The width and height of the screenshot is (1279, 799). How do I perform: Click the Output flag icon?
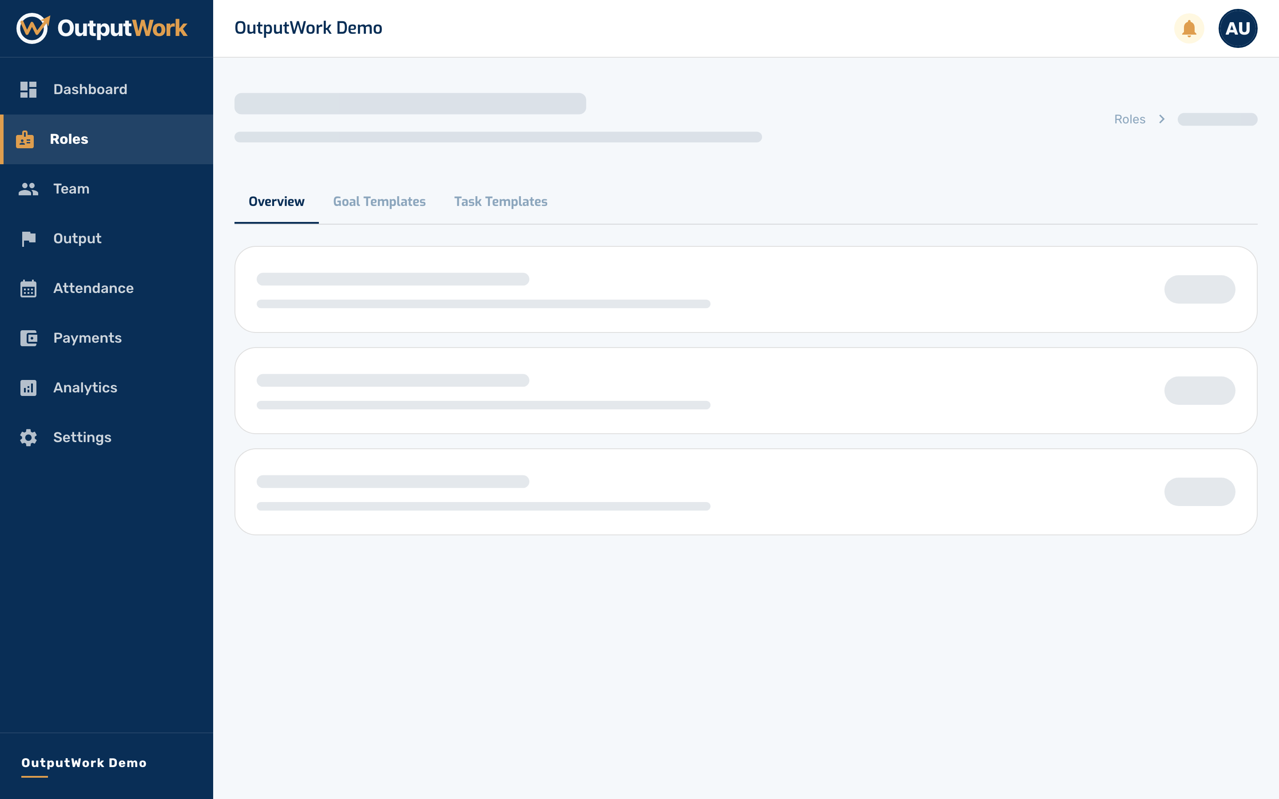28,239
